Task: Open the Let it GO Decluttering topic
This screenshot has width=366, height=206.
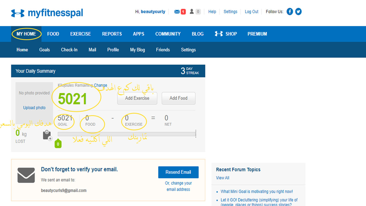Action: tap(259, 202)
